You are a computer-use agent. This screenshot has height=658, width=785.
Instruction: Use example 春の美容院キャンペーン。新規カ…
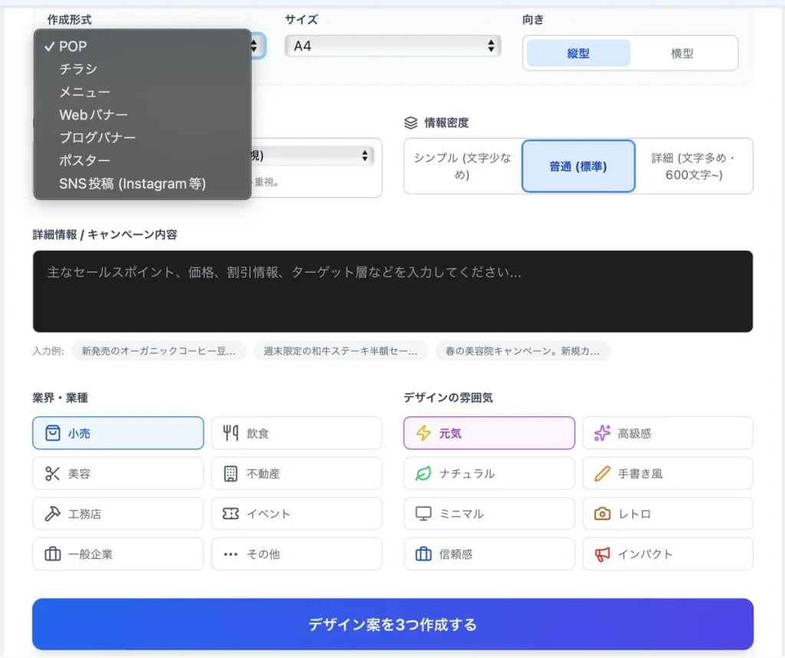(x=522, y=351)
